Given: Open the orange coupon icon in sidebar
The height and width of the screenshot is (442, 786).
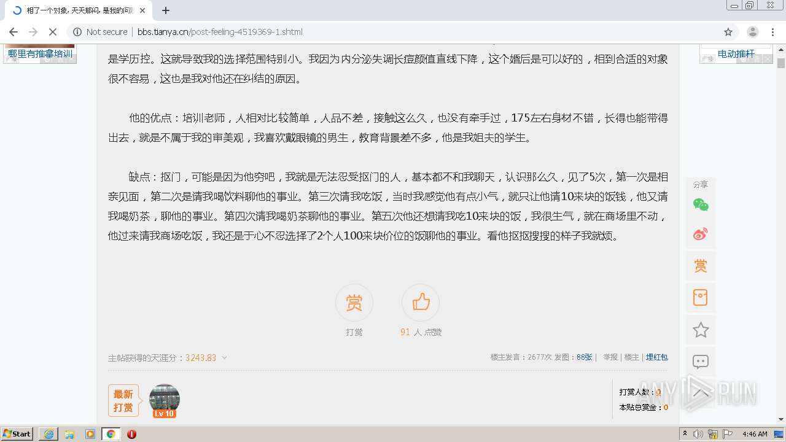Looking at the screenshot, I should (701, 298).
